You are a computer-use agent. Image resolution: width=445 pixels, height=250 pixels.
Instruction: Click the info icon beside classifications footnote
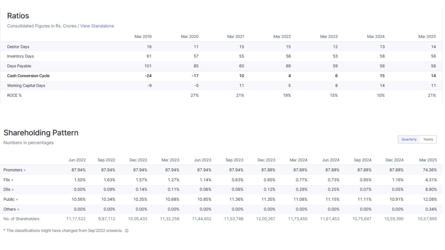coord(127,231)
